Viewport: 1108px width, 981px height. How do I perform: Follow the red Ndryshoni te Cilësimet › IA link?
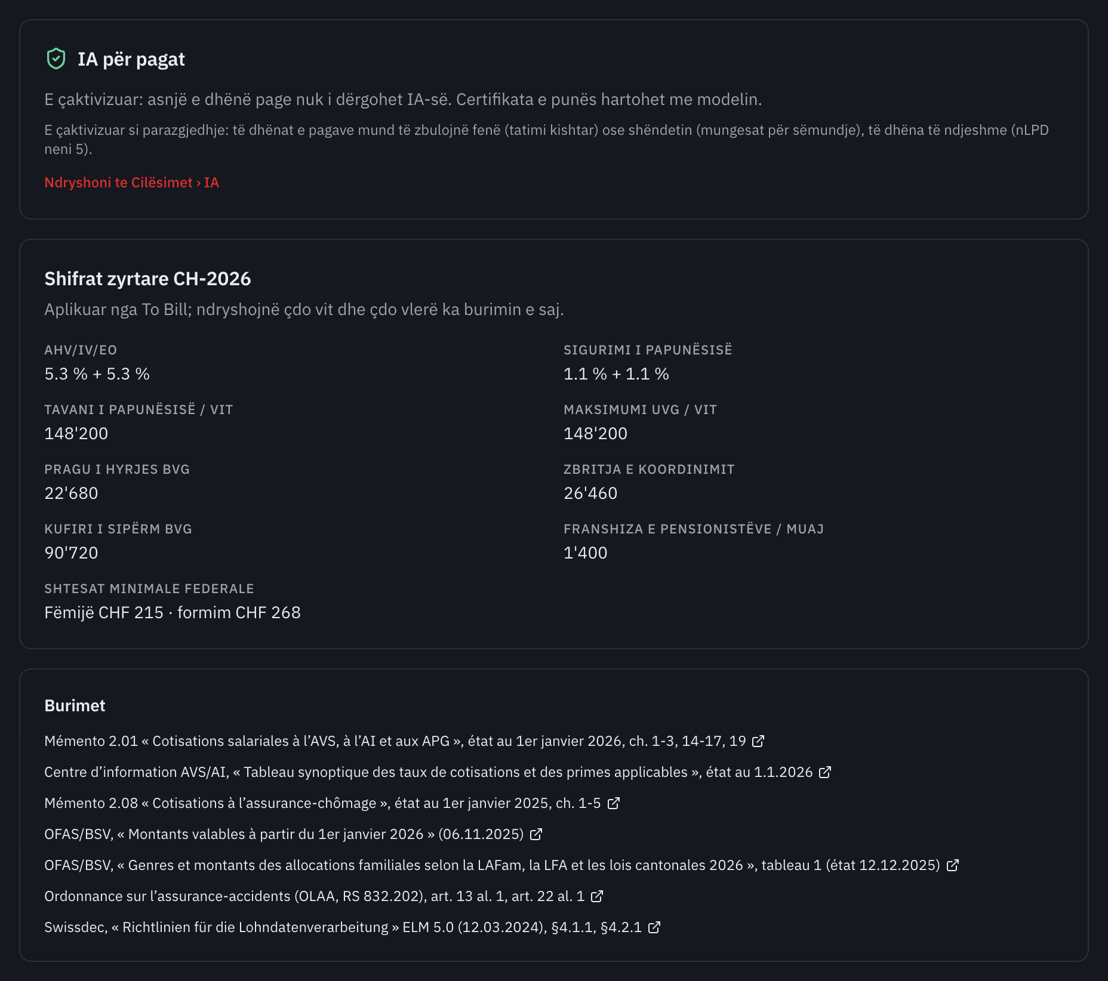tap(132, 183)
